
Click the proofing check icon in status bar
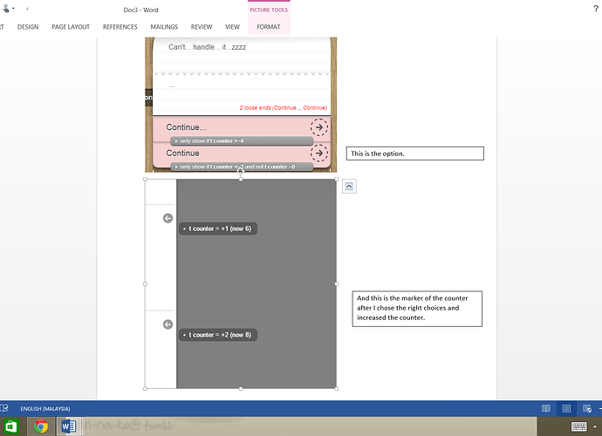tap(4, 408)
